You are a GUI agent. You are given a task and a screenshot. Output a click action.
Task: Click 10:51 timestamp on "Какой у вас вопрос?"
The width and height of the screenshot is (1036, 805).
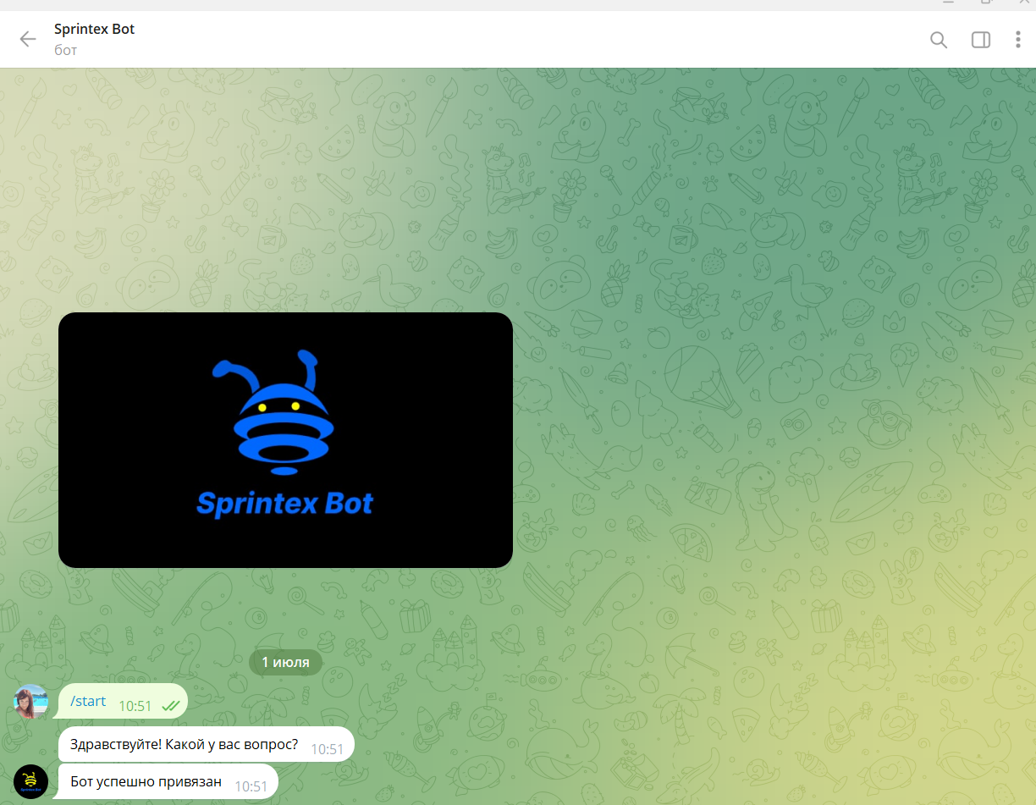tap(328, 749)
